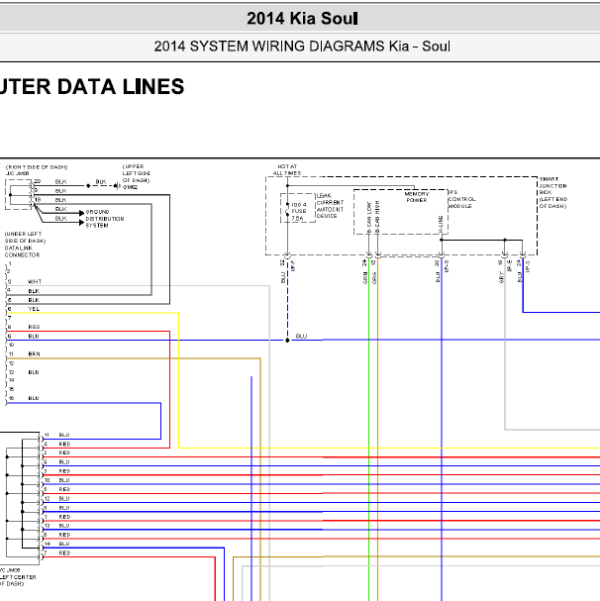Click the ground symbol next to GM02
Image resolution: width=600 pixels, height=601 pixels.
coord(118,186)
